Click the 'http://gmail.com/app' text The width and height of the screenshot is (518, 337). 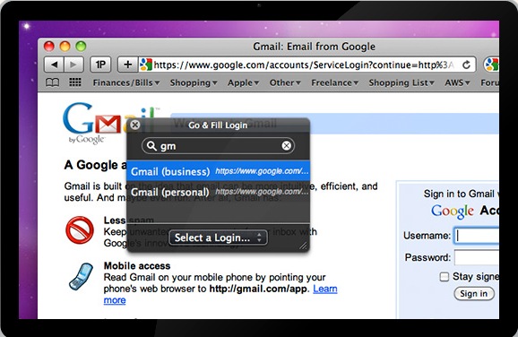click(258, 289)
